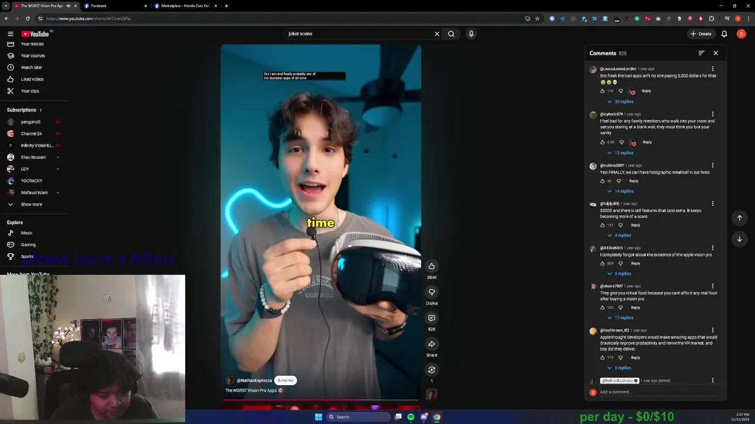Image resolution: width=755 pixels, height=424 pixels.
Task: Run search with the magnifier button
Action: [x=451, y=34]
